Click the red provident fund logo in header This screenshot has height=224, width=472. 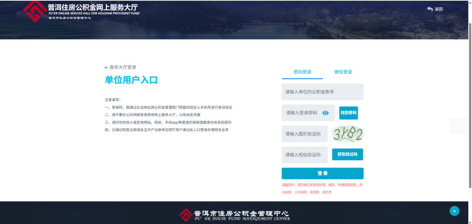(x=35, y=11)
